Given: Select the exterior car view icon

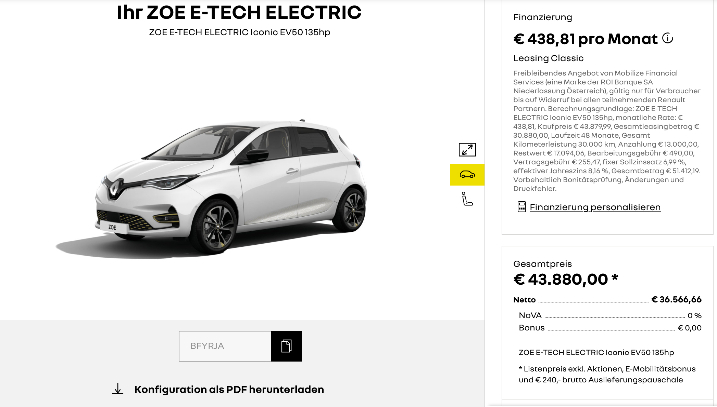Looking at the screenshot, I should point(467,175).
